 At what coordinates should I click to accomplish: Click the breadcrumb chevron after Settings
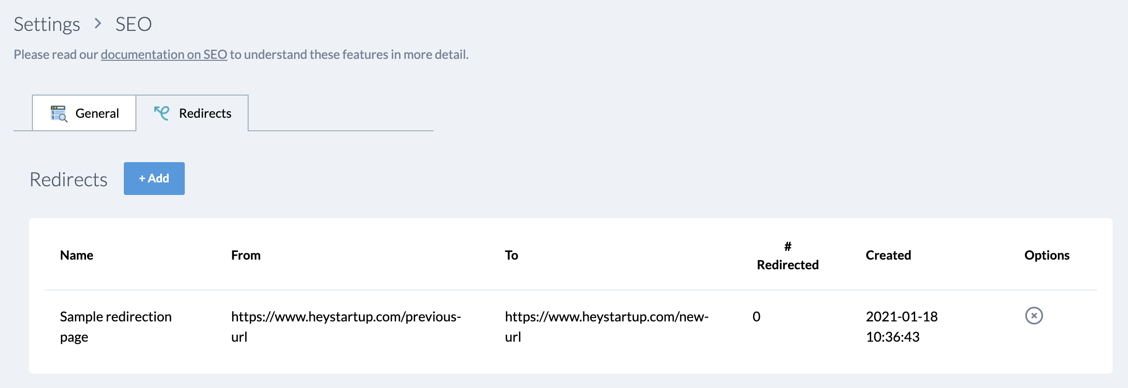pyautogui.click(x=98, y=23)
